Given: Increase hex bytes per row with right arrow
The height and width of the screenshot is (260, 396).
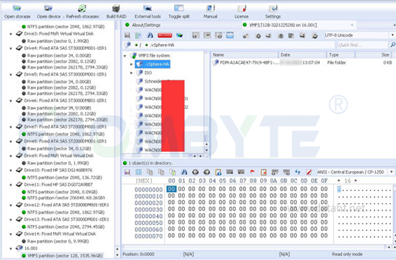Looking at the screenshot, I should point(356,181).
